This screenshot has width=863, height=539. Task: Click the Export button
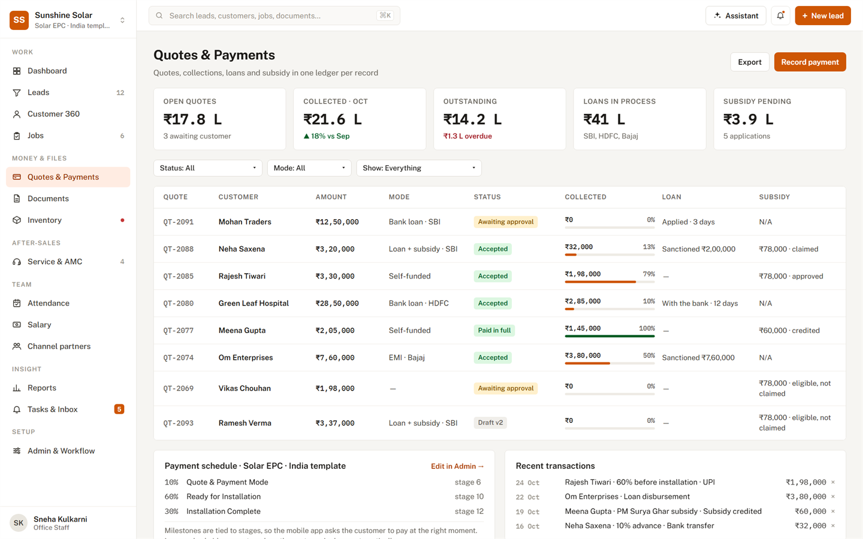(750, 62)
